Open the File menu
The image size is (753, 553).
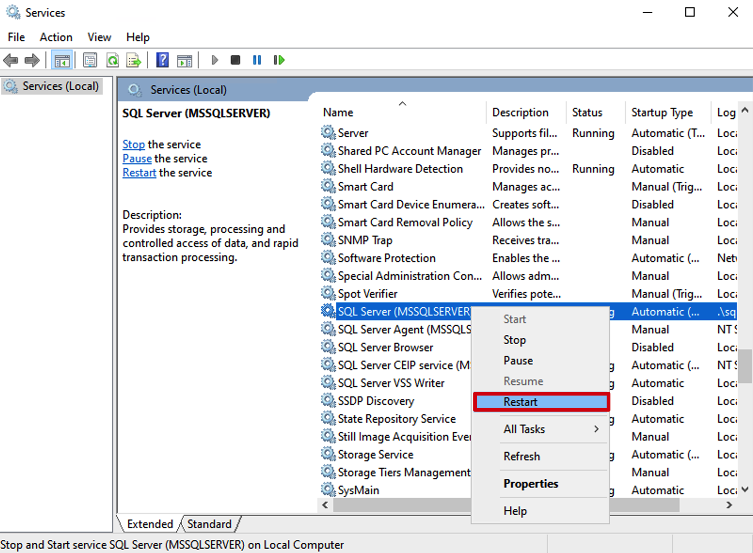tap(16, 37)
